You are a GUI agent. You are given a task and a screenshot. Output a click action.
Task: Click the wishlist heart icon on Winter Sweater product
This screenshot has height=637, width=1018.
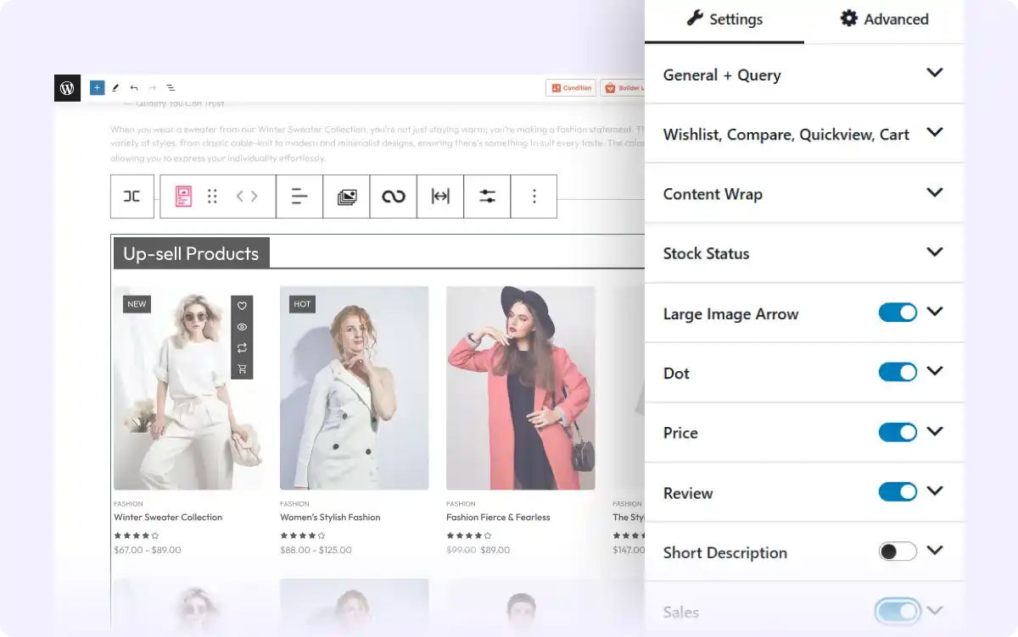coord(242,305)
